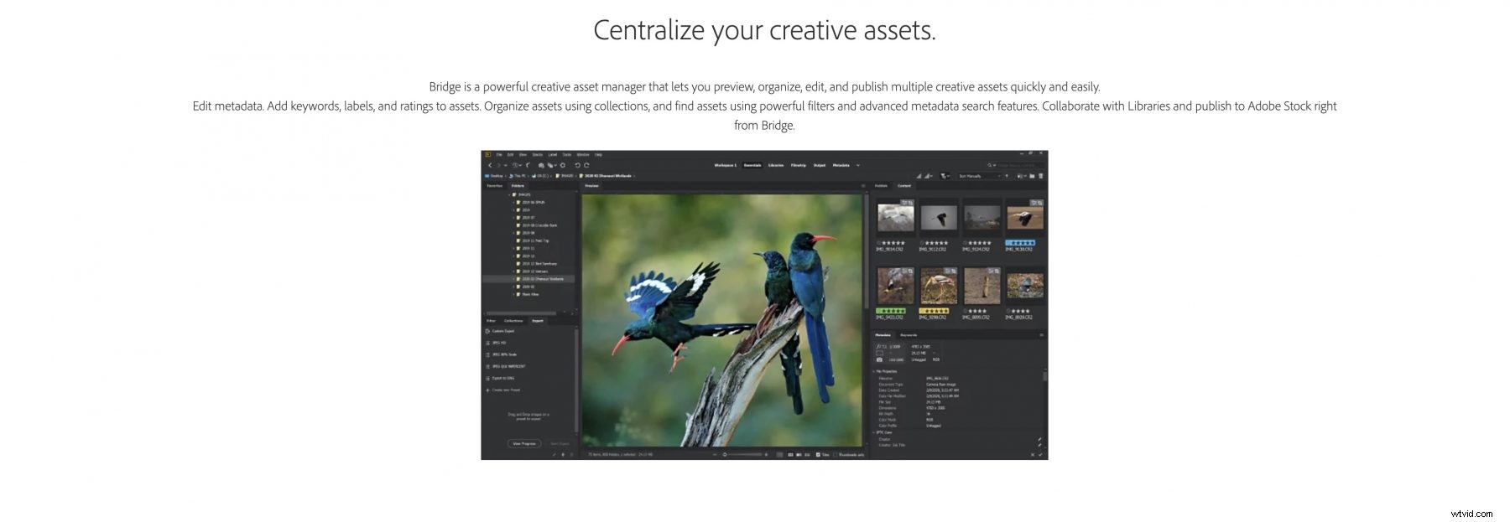
Task: Open the Publish panel tab
Action: click(x=881, y=186)
